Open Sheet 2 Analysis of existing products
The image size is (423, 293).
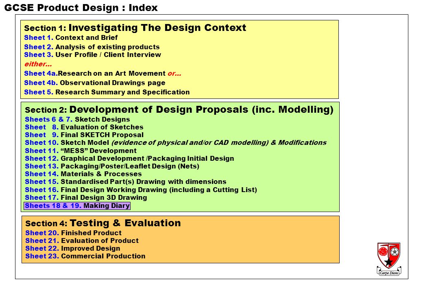[x=92, y=47]
